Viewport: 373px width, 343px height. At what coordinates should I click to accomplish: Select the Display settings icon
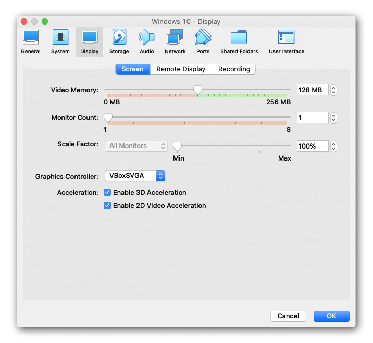tap(90, 42)
